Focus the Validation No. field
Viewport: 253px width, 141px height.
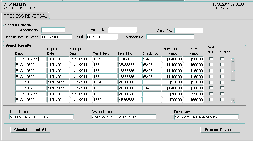(x=170, y=37)
